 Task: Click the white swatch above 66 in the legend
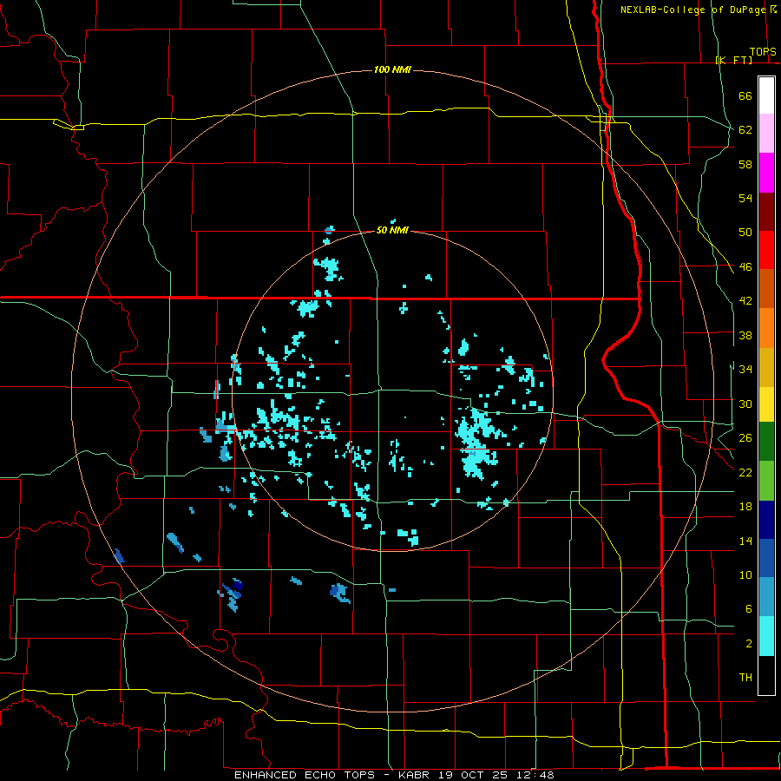pos(766,95)
